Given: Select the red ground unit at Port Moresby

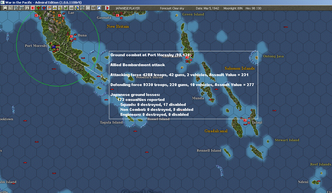Looking at the screenshot, I should point(57,49).
